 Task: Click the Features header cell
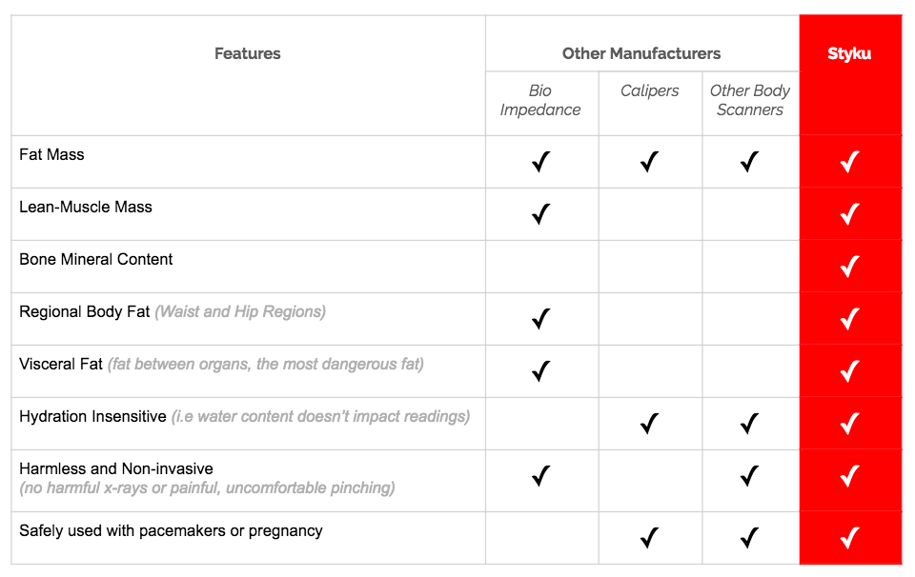(248, 53)
